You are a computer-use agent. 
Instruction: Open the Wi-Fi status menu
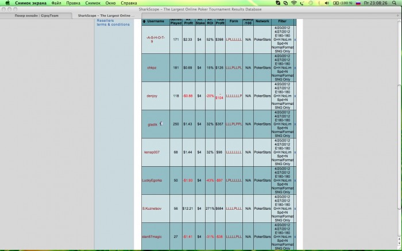294,3
